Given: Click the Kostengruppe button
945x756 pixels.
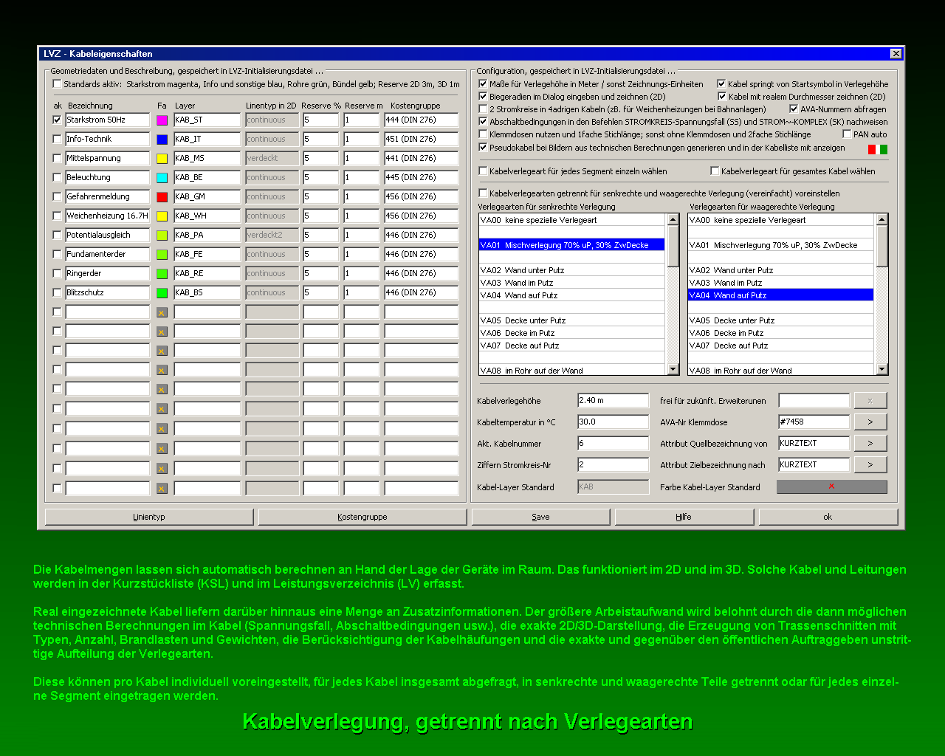Looking at the screenshot, I should 362,517.
